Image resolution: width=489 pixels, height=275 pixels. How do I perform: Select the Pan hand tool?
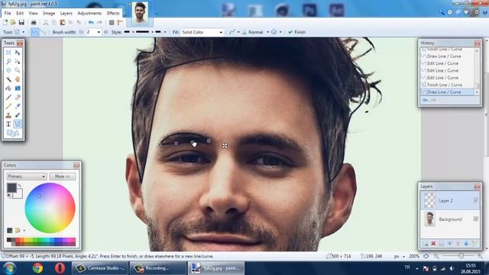pyautogui.click(x=18, y=79)
